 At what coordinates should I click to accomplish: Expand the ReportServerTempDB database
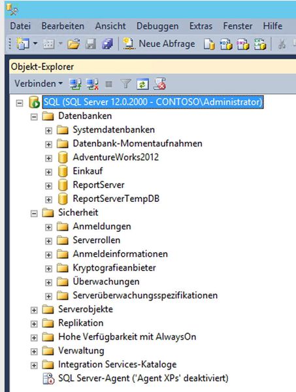(x=48, y=199)
